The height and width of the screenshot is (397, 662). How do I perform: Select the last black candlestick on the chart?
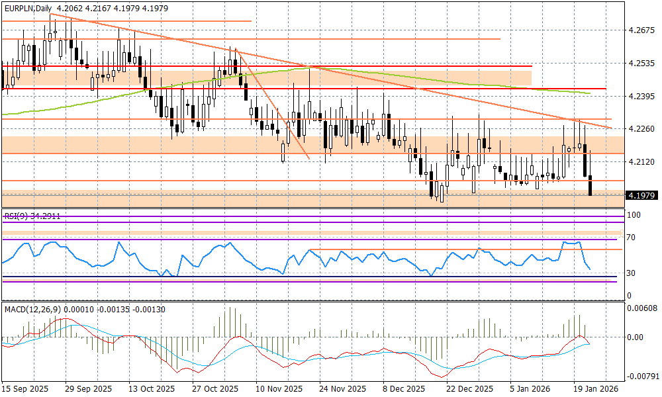591,185
